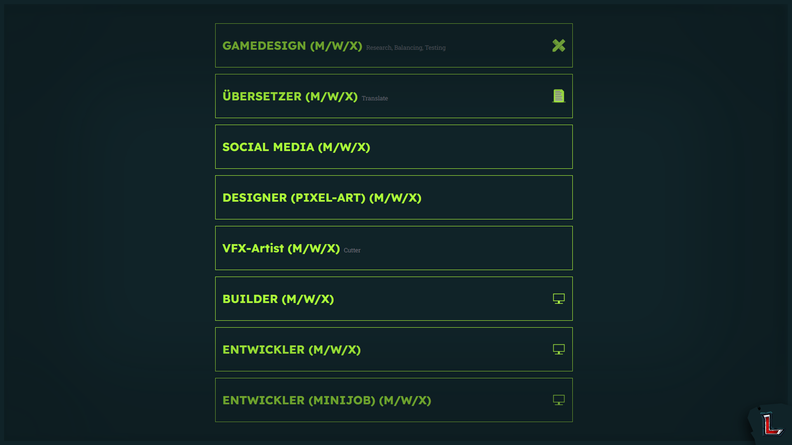Click the document icon on Übersetzer row
792x445 pixels.
pyautogui.click(x=559, y=96)
